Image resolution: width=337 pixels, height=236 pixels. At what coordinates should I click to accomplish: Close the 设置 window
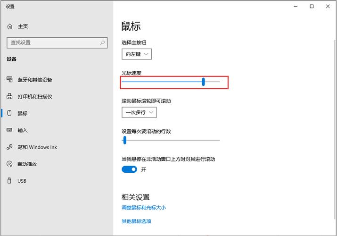coord(328,7)
